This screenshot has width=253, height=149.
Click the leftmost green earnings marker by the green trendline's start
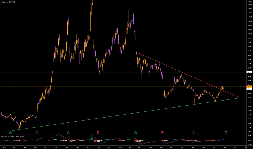click(11, 132)
